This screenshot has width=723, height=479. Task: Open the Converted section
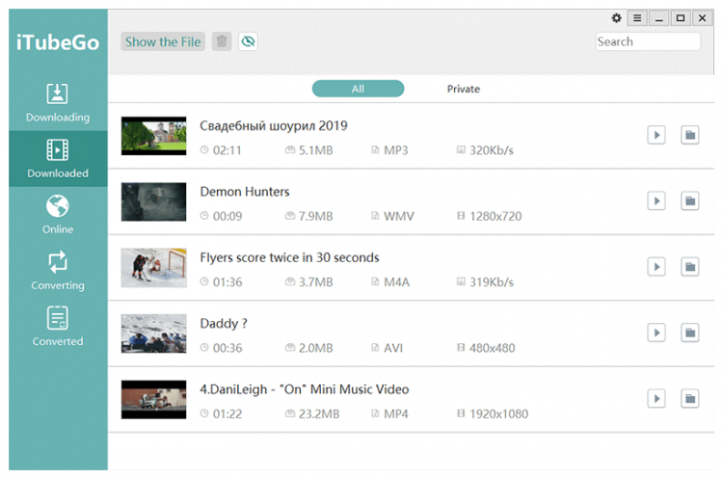coord(58,327)
